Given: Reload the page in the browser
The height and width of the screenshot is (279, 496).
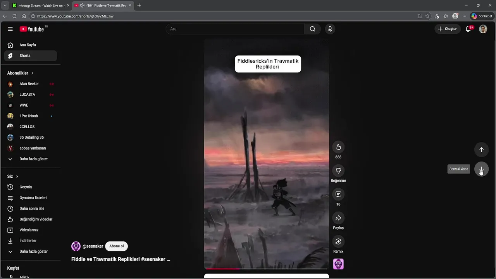Looking at the screenshot, I should pyautogui.click(x=14, y=16).
